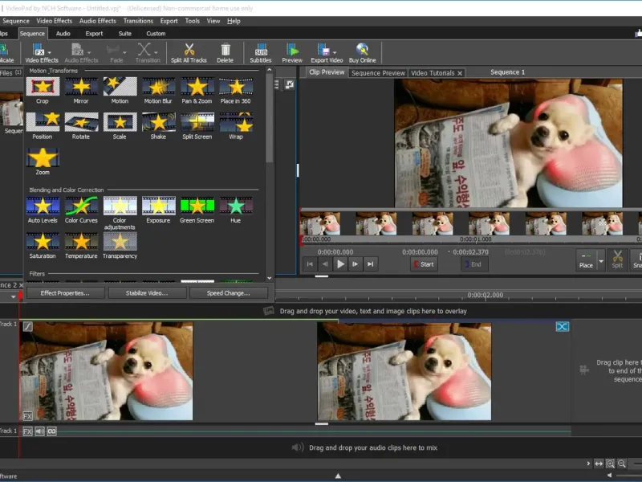Screen dimensions: 642x482
Task: Click the Stabilize Video... button
Action: pyautogui.click(x=147, y=293)
